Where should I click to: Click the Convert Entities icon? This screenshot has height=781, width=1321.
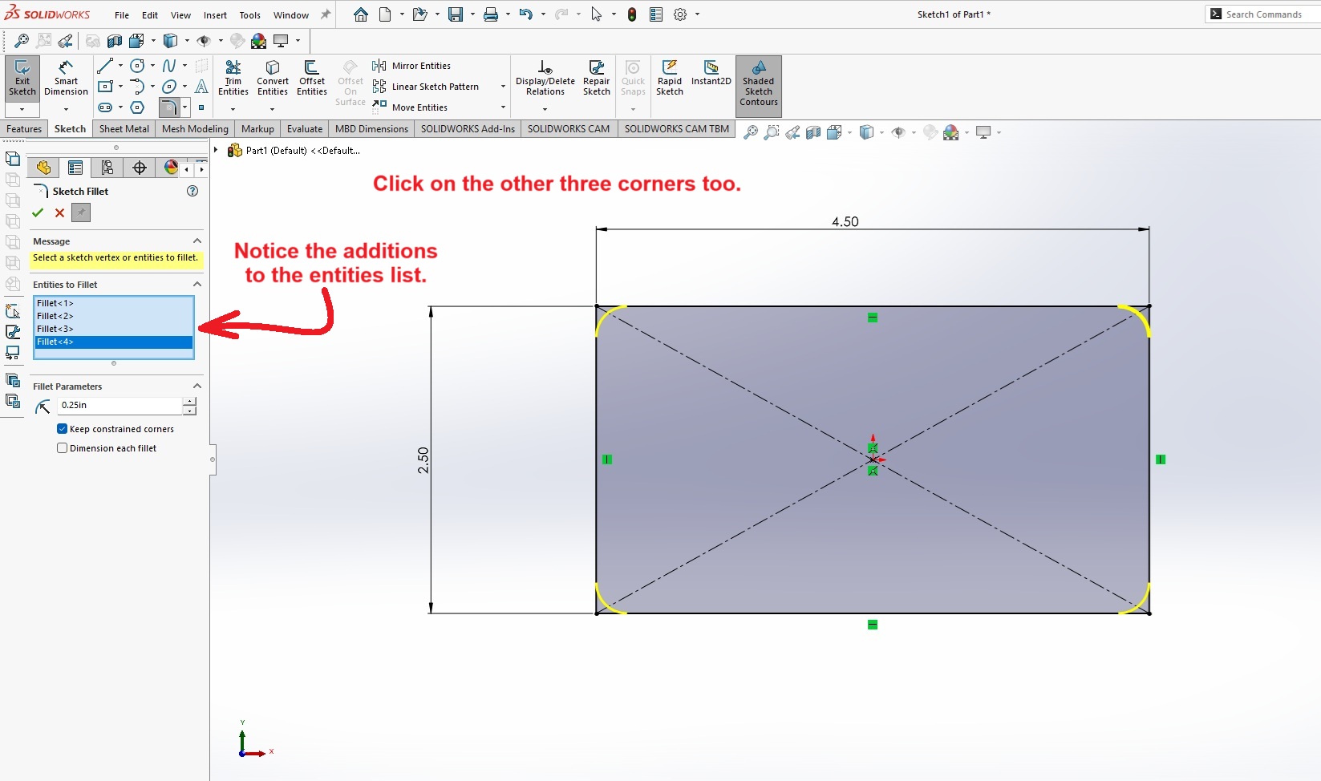pos(273,78)
